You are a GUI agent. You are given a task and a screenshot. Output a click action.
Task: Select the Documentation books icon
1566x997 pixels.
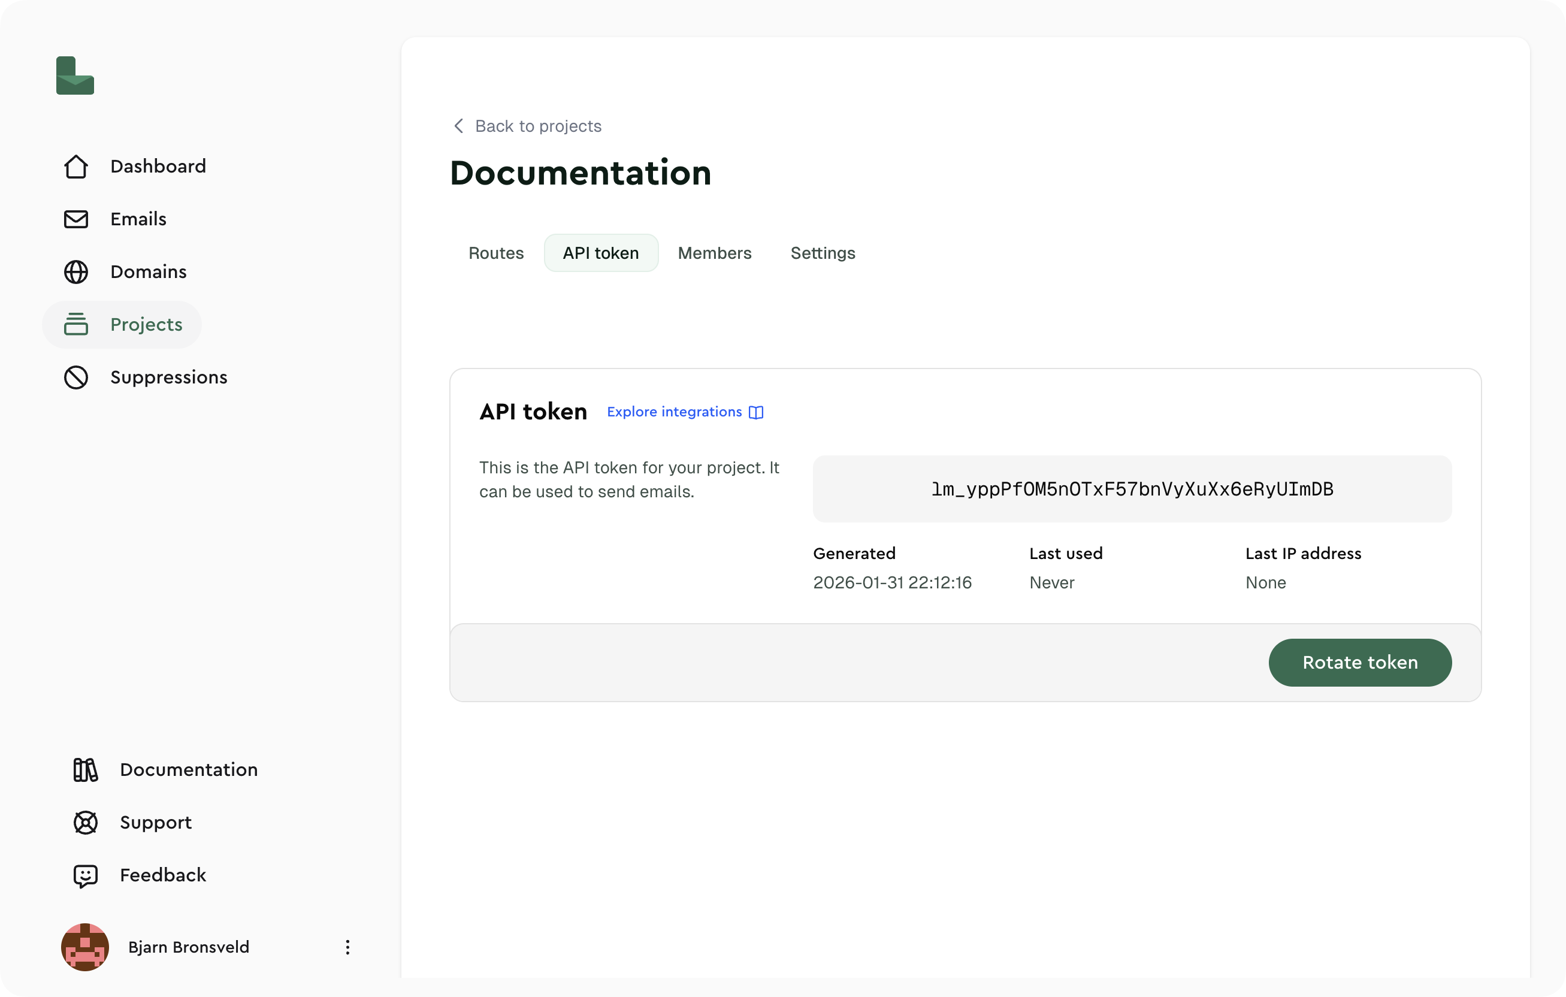pyautogui.click(x=84, y=770)
